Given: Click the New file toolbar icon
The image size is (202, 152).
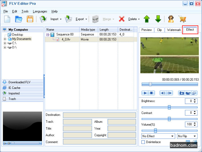Looking at the screenshot, I should 7,19.
